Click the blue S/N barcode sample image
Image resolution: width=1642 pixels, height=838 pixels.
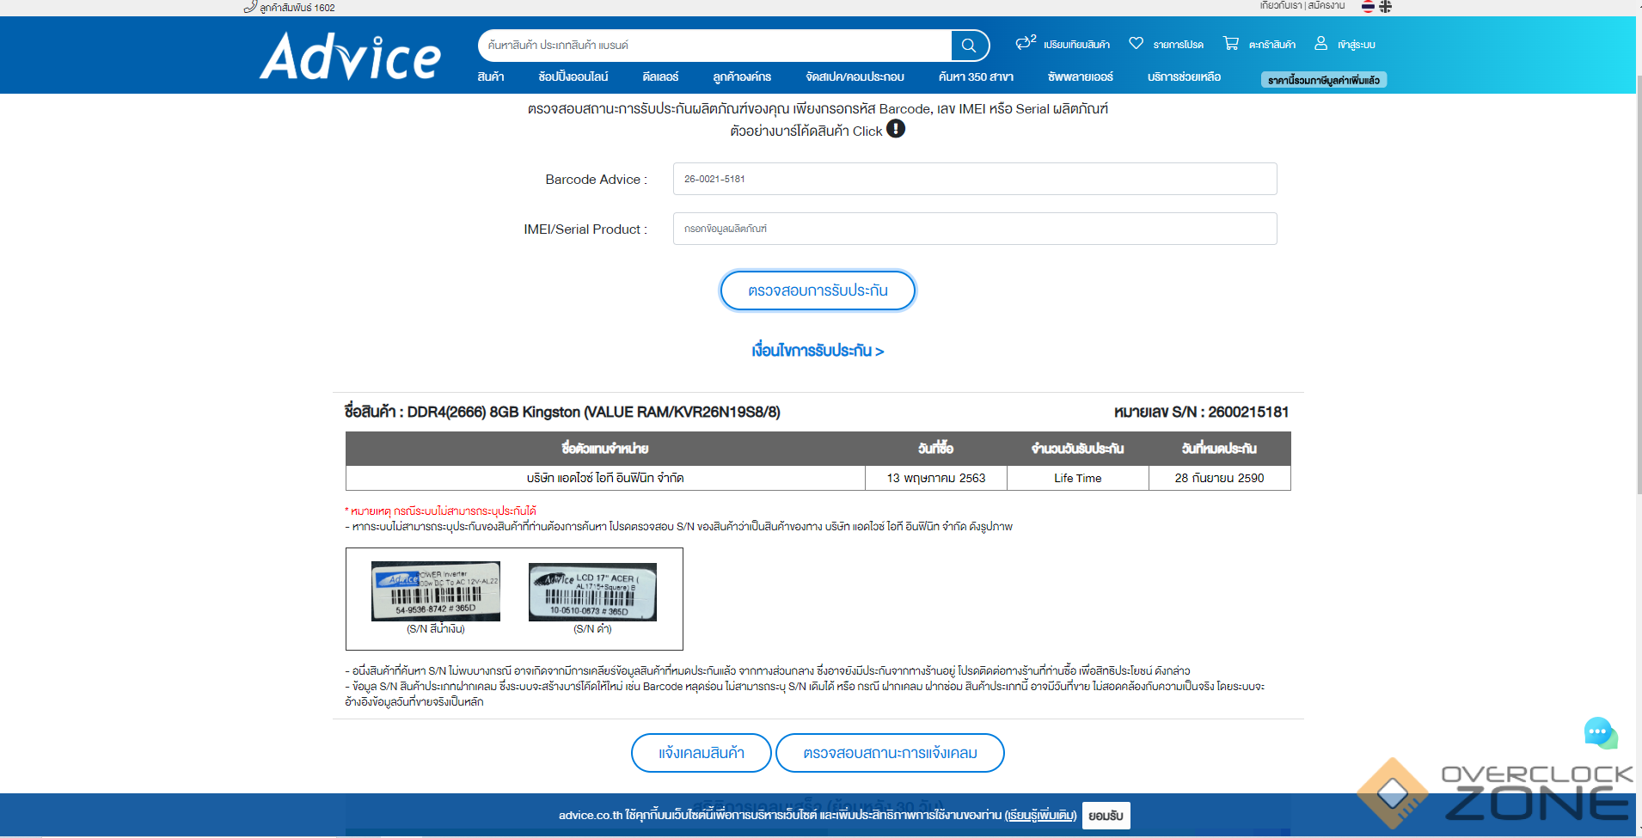point(435,590)
